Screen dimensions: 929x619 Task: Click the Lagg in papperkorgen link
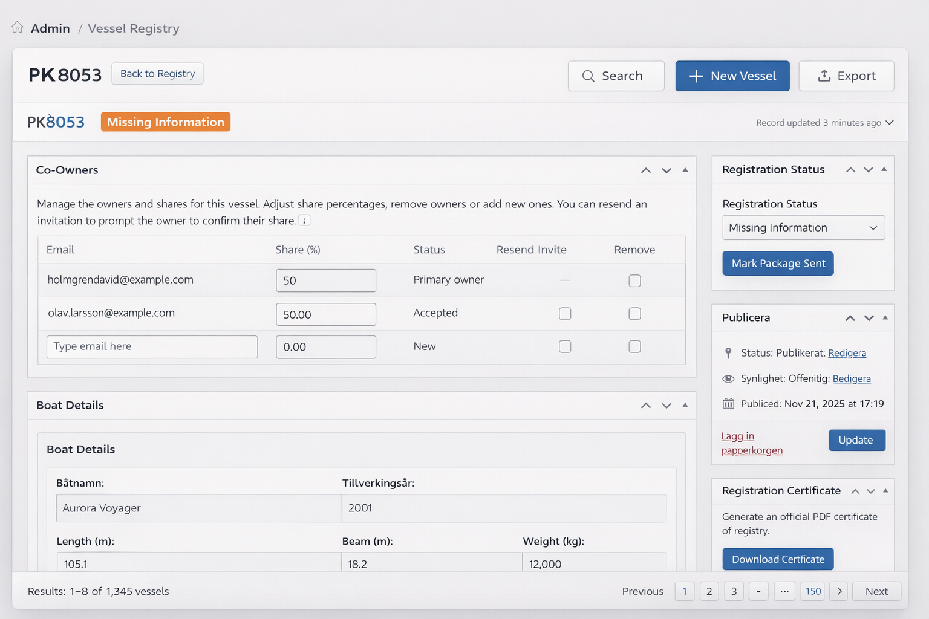(x=751, y=443)
